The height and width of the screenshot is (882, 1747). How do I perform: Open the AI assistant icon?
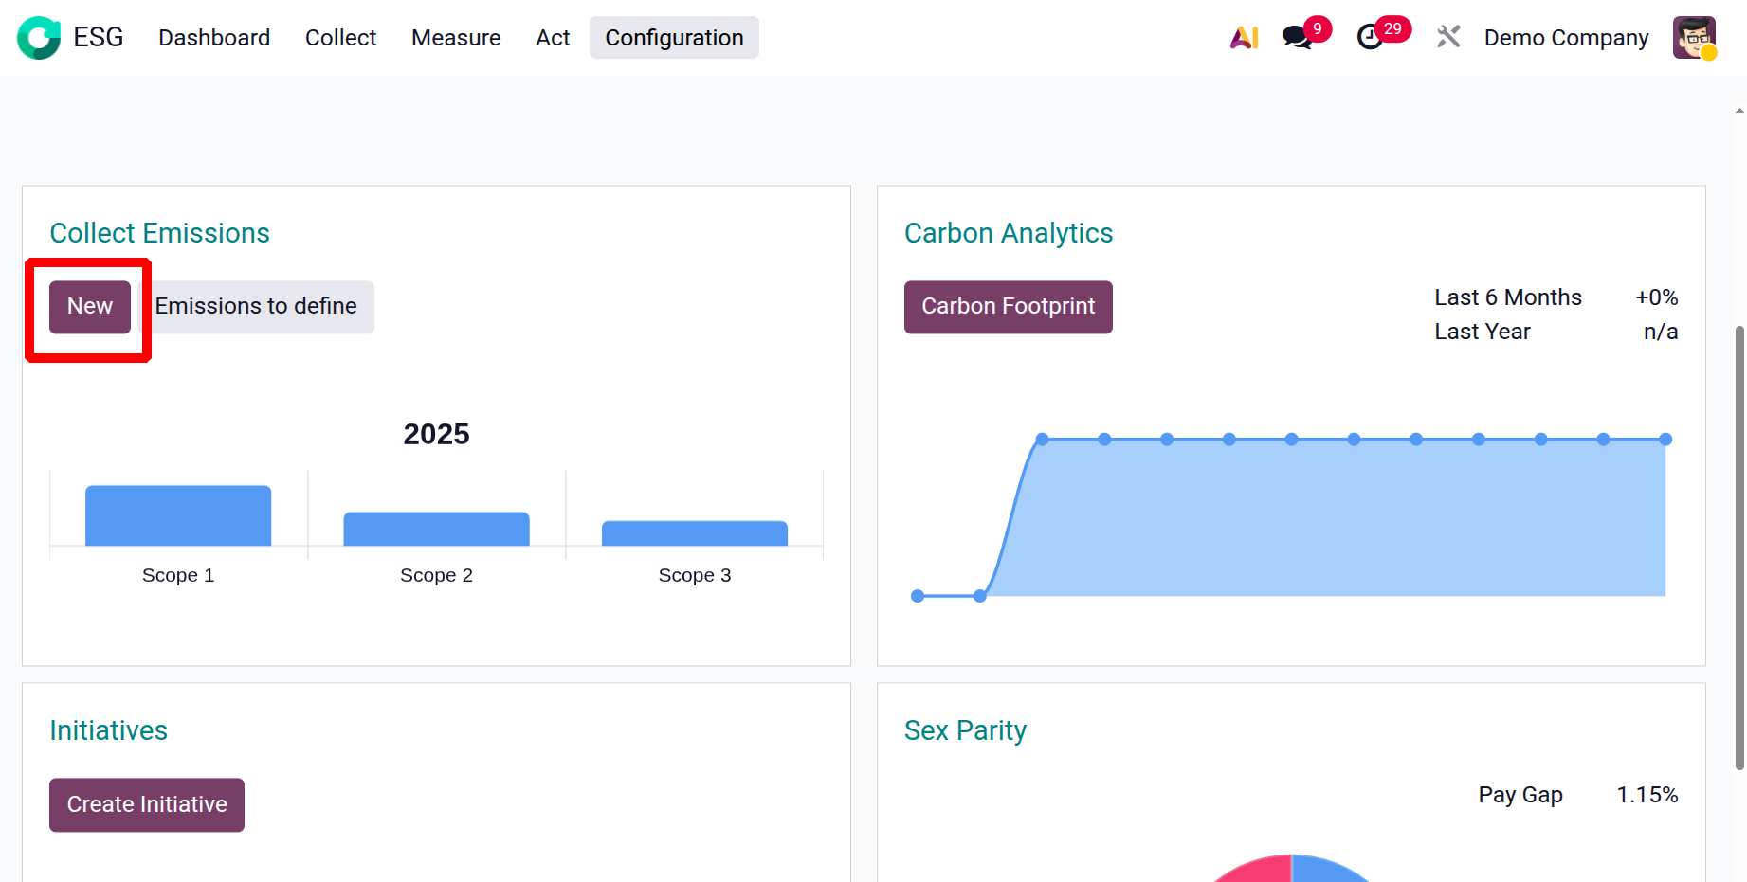coord(1244,38)
